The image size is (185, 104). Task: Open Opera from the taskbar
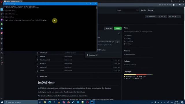click(x=87, y=102)
